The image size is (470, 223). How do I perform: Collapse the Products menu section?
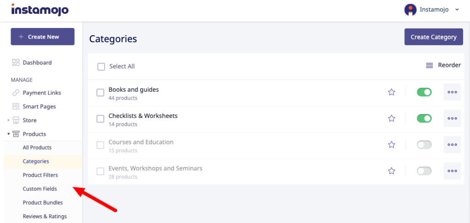pyautogui.click(x=8, y=134)
